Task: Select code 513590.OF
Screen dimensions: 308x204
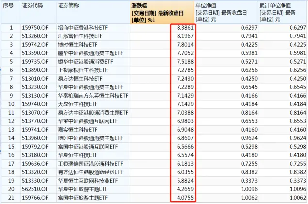Action: (x=35, y=53)
